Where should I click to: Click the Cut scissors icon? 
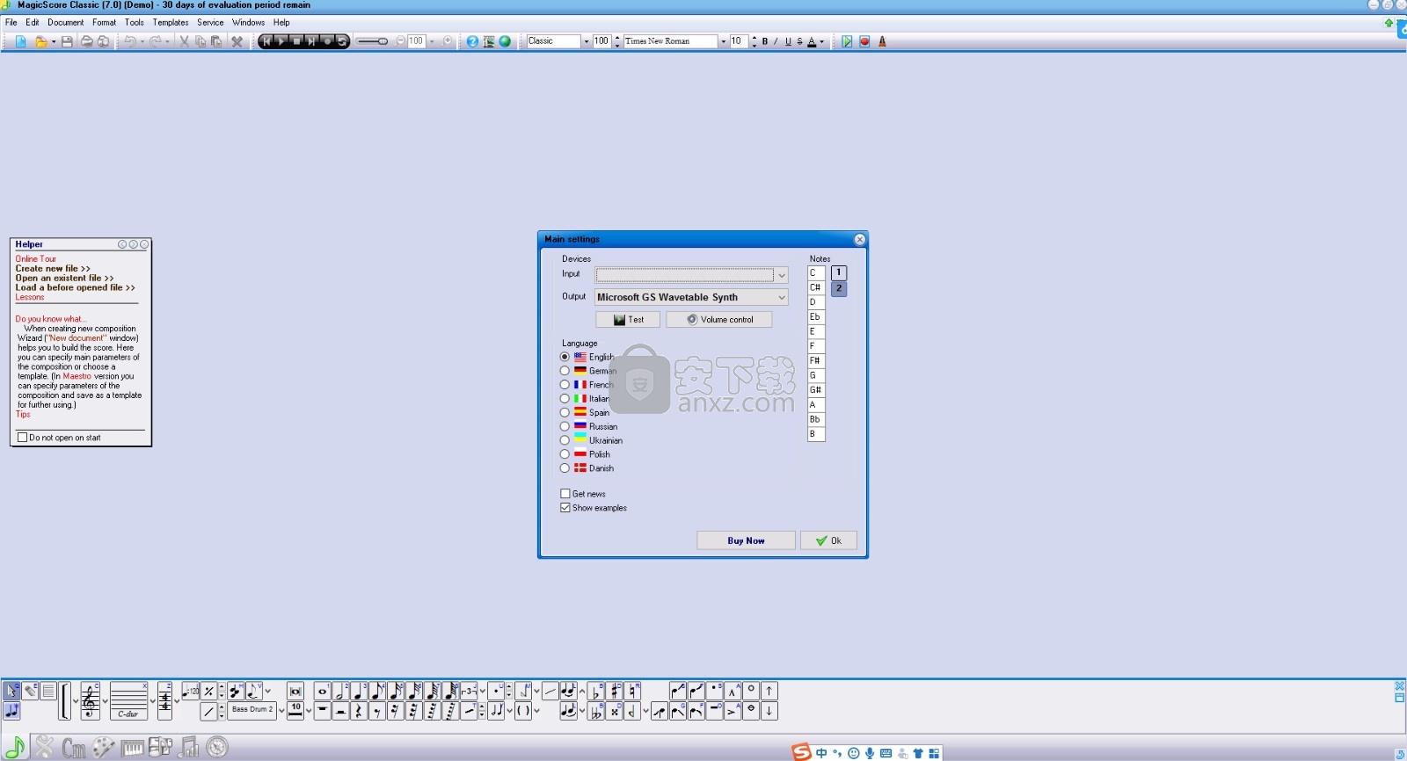tap(184, 41)
